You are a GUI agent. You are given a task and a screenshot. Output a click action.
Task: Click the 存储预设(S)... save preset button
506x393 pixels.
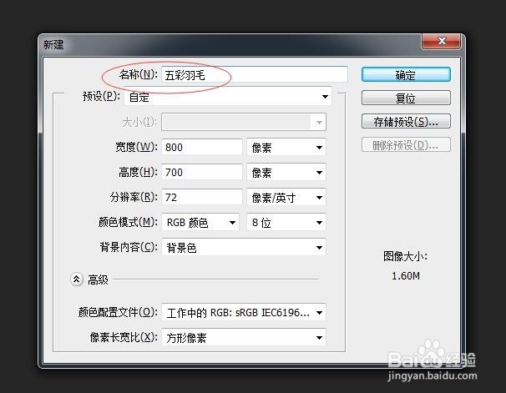[x=406, y=122]
